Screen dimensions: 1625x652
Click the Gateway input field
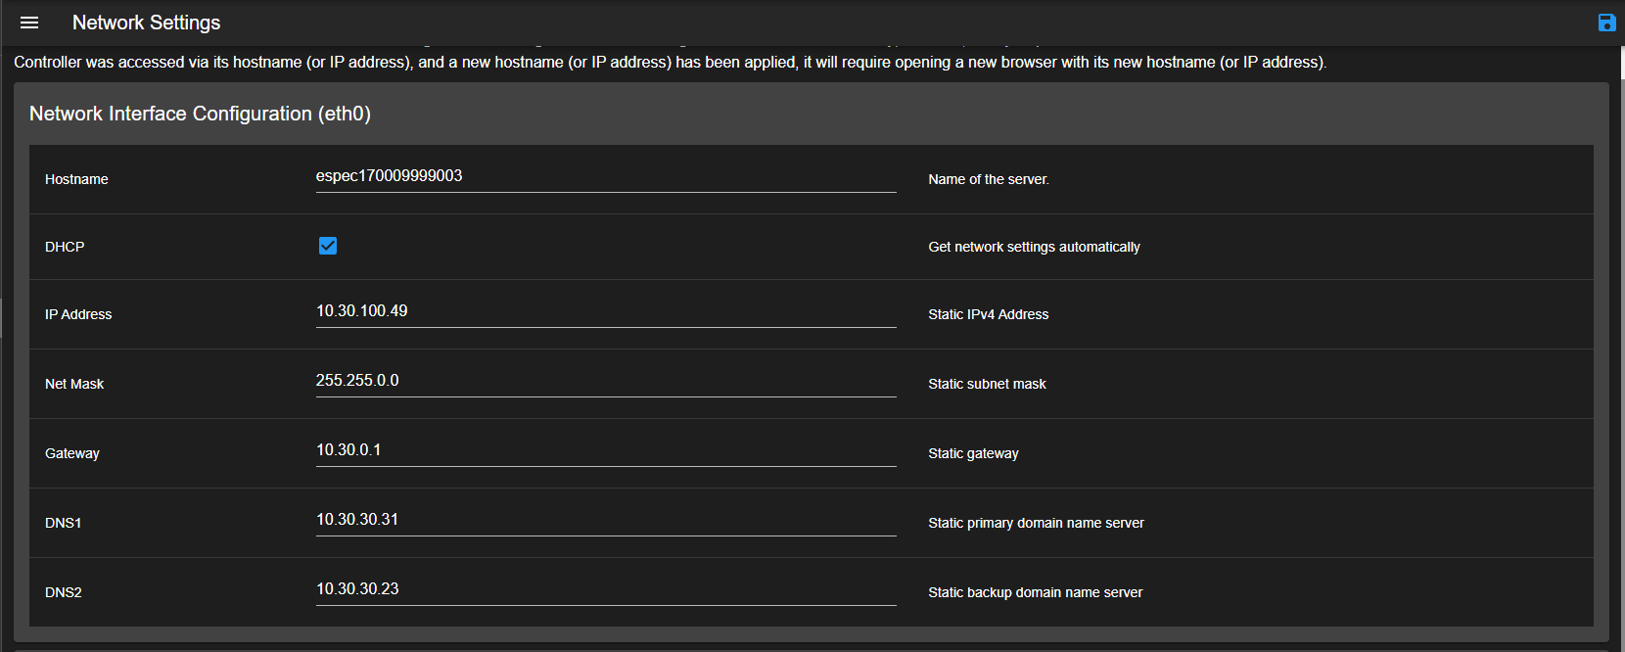click(606, 450)
